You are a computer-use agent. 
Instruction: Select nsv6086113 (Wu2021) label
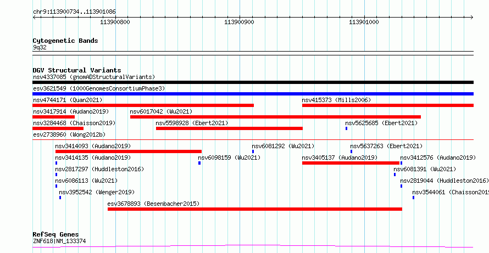coord(86,181)
